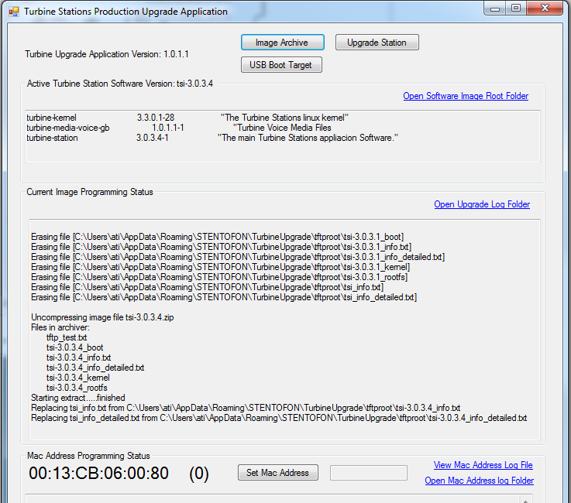Click the Image Archive button
This screenshot has width=571, height=503.
(282, 43)
